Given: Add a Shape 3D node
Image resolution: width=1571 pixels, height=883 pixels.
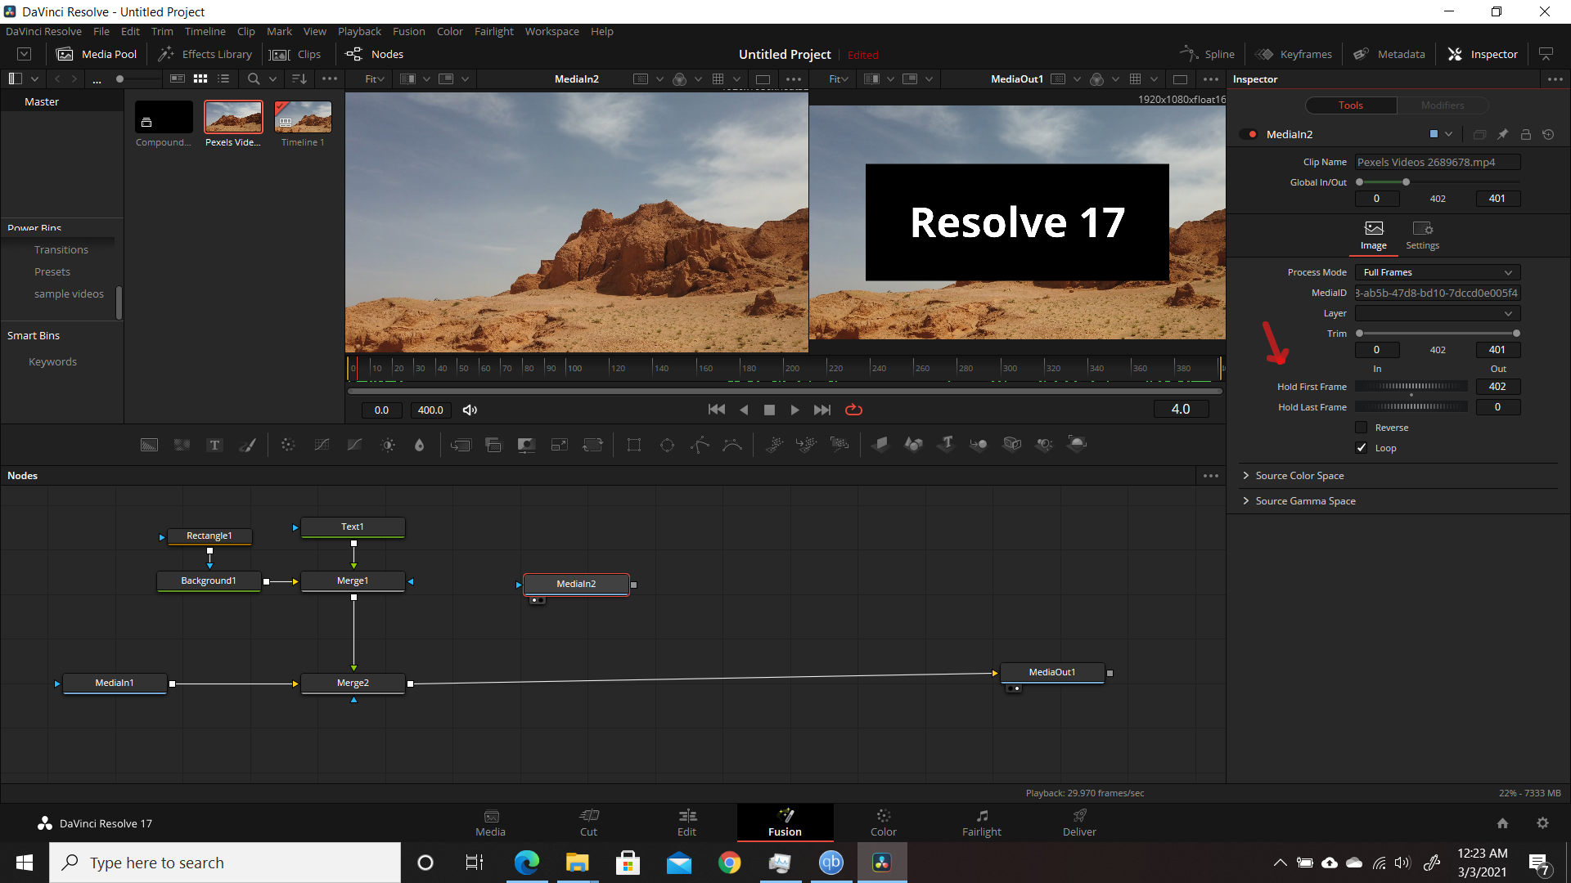Looking at the screenshot, I should point(913,445).
